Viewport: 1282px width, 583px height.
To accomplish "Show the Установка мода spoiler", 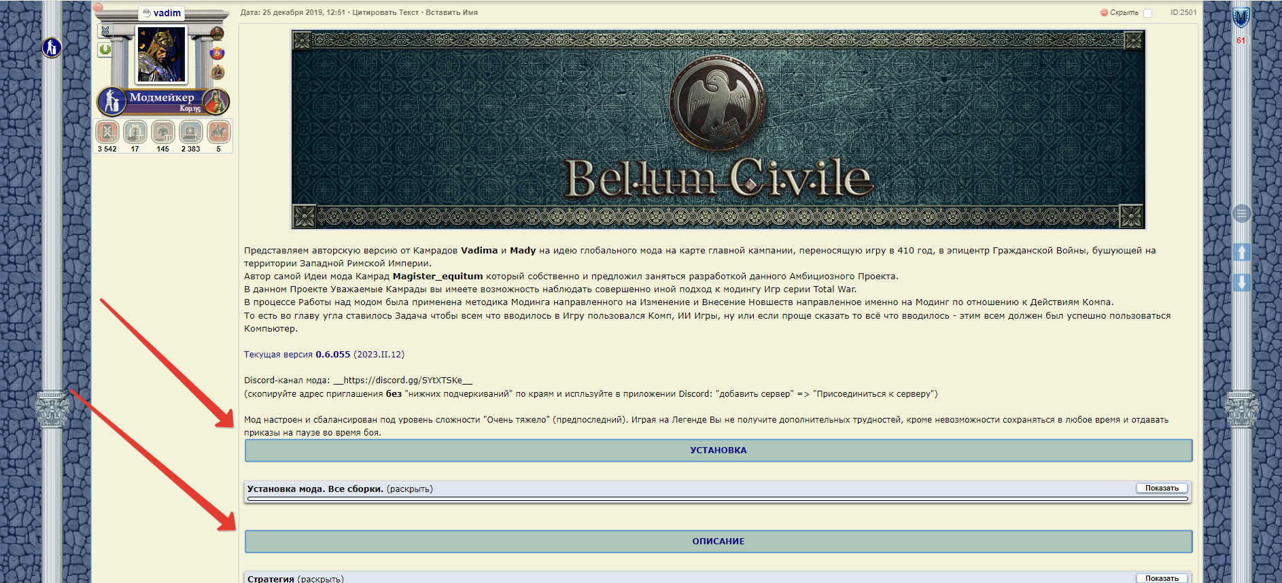I will click(1162, 488).
